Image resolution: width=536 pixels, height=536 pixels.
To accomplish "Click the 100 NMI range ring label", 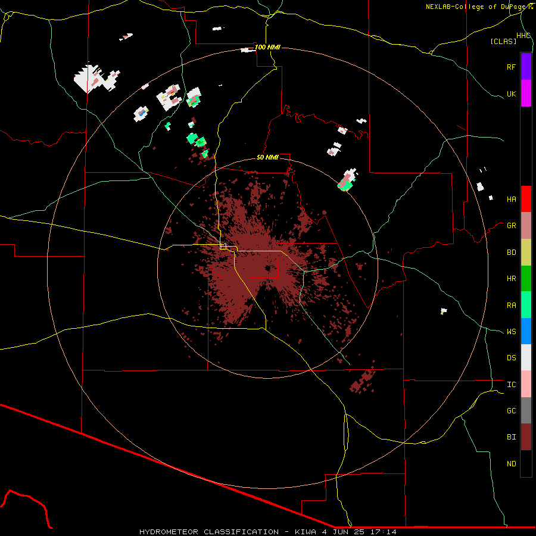I will coord(267,47).
